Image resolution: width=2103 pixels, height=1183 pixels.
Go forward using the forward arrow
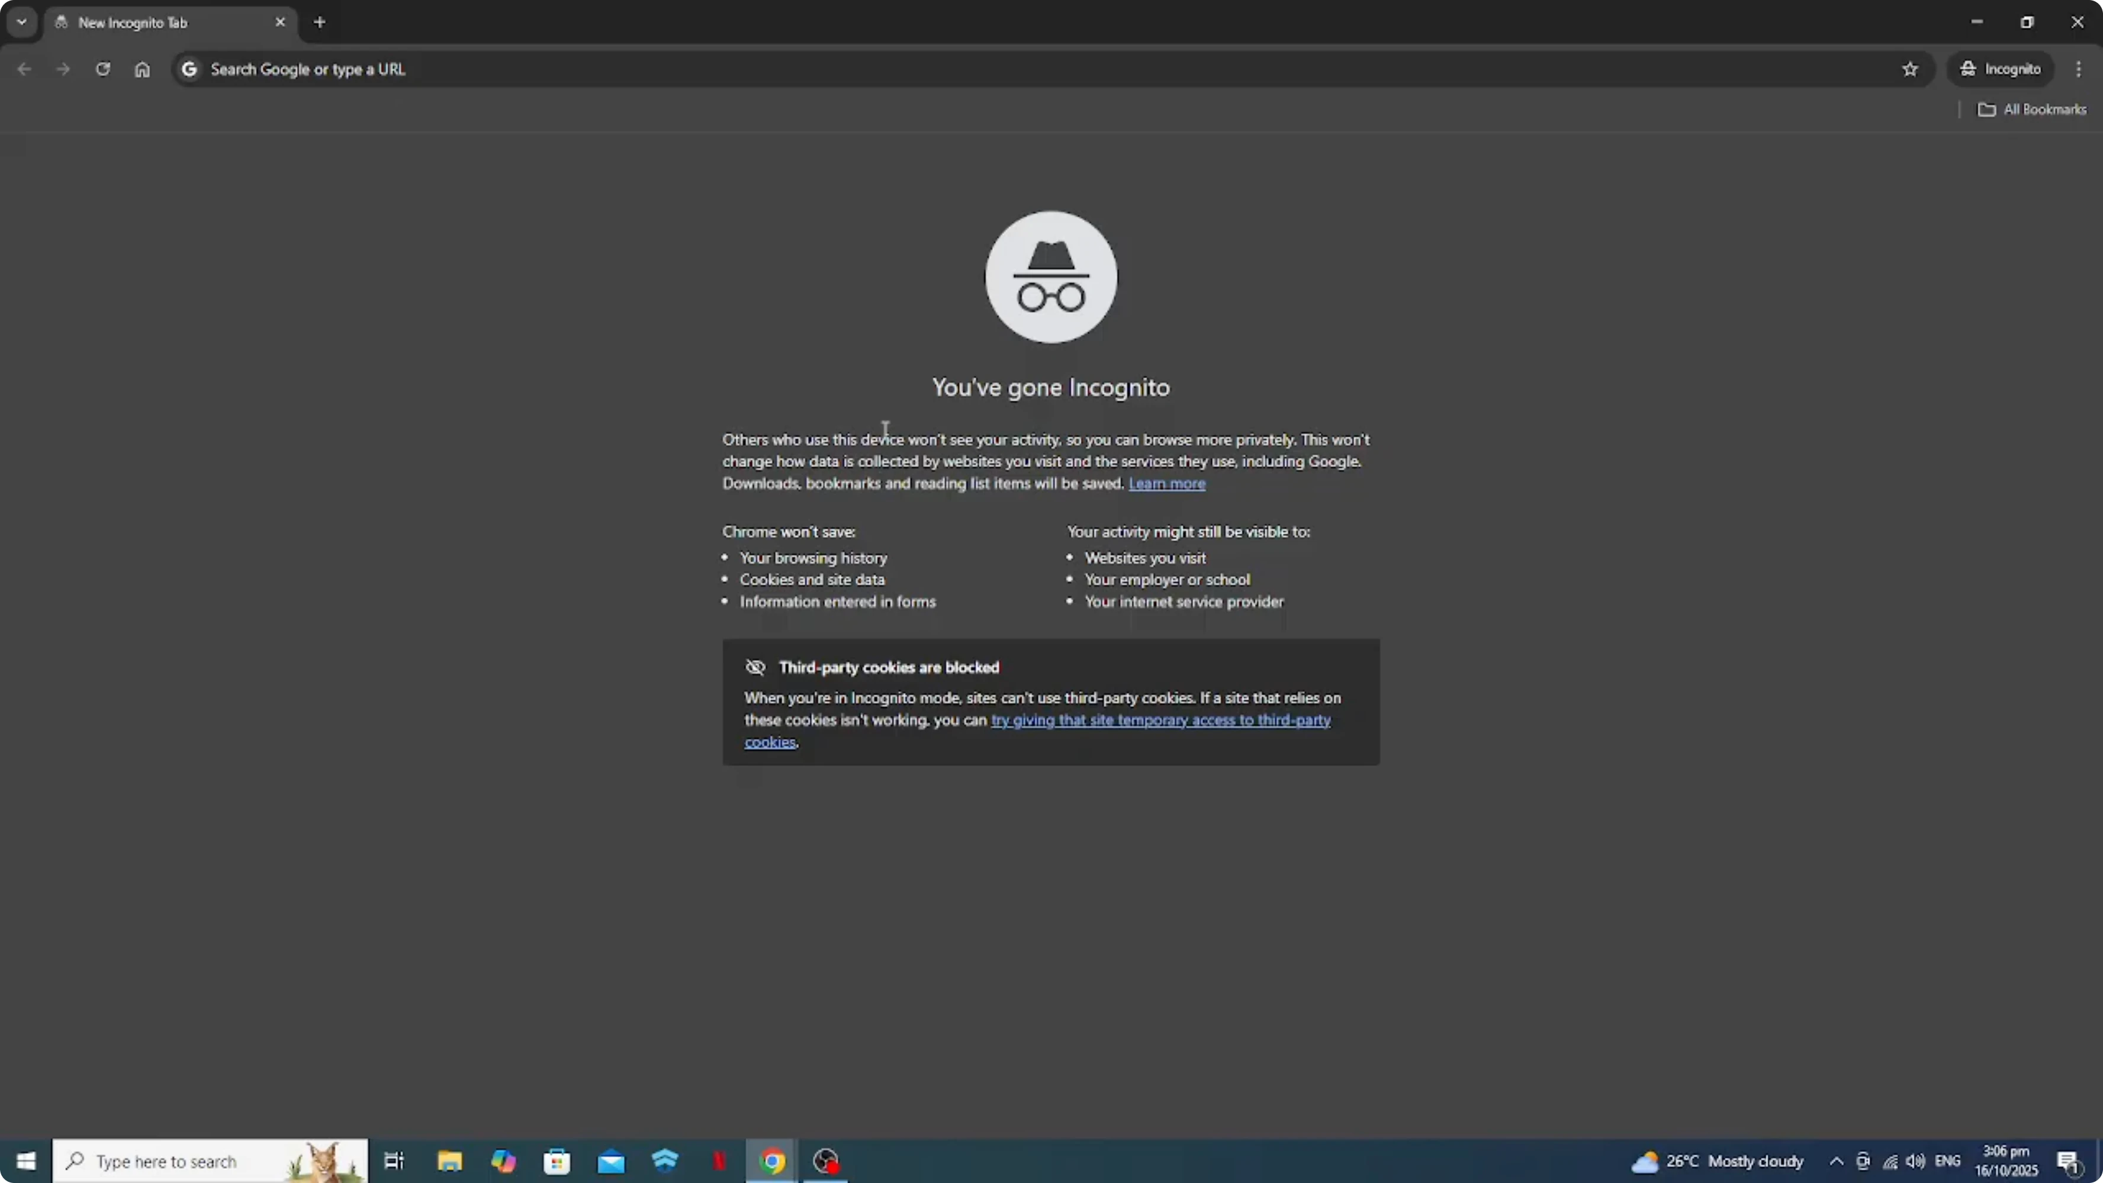click(63, 69)
